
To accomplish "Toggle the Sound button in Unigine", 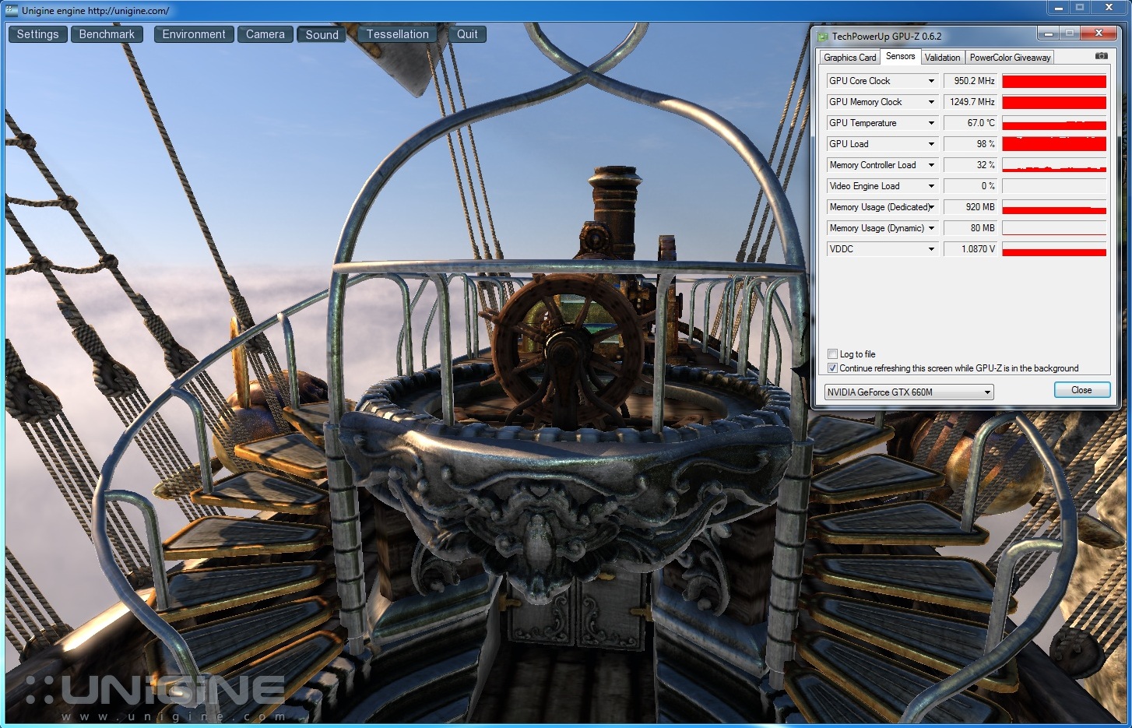I will 322,35.
